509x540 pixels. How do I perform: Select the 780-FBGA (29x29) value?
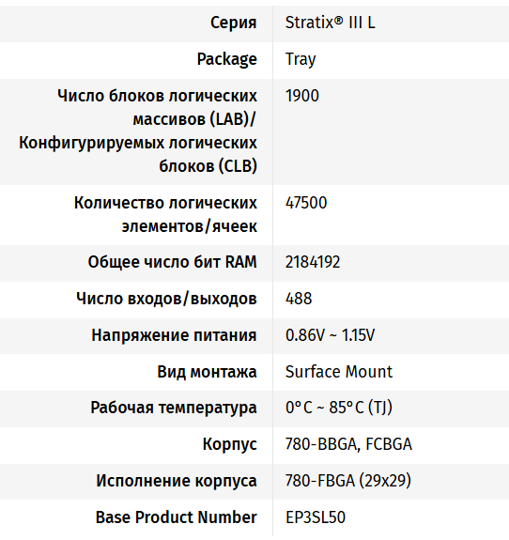click(348, 481)
